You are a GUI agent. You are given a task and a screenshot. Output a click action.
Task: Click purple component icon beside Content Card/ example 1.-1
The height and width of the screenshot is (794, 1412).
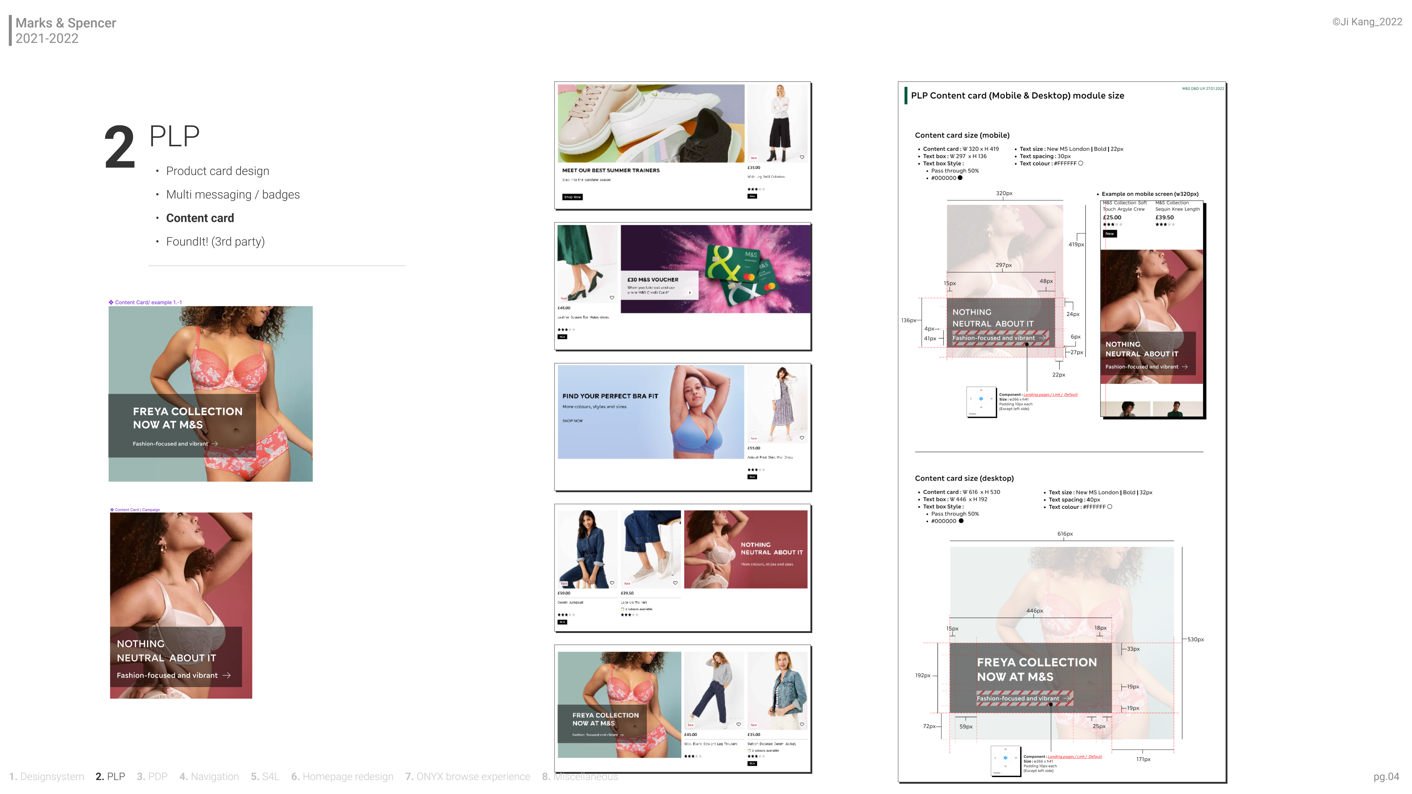click(x=111, y=303)
